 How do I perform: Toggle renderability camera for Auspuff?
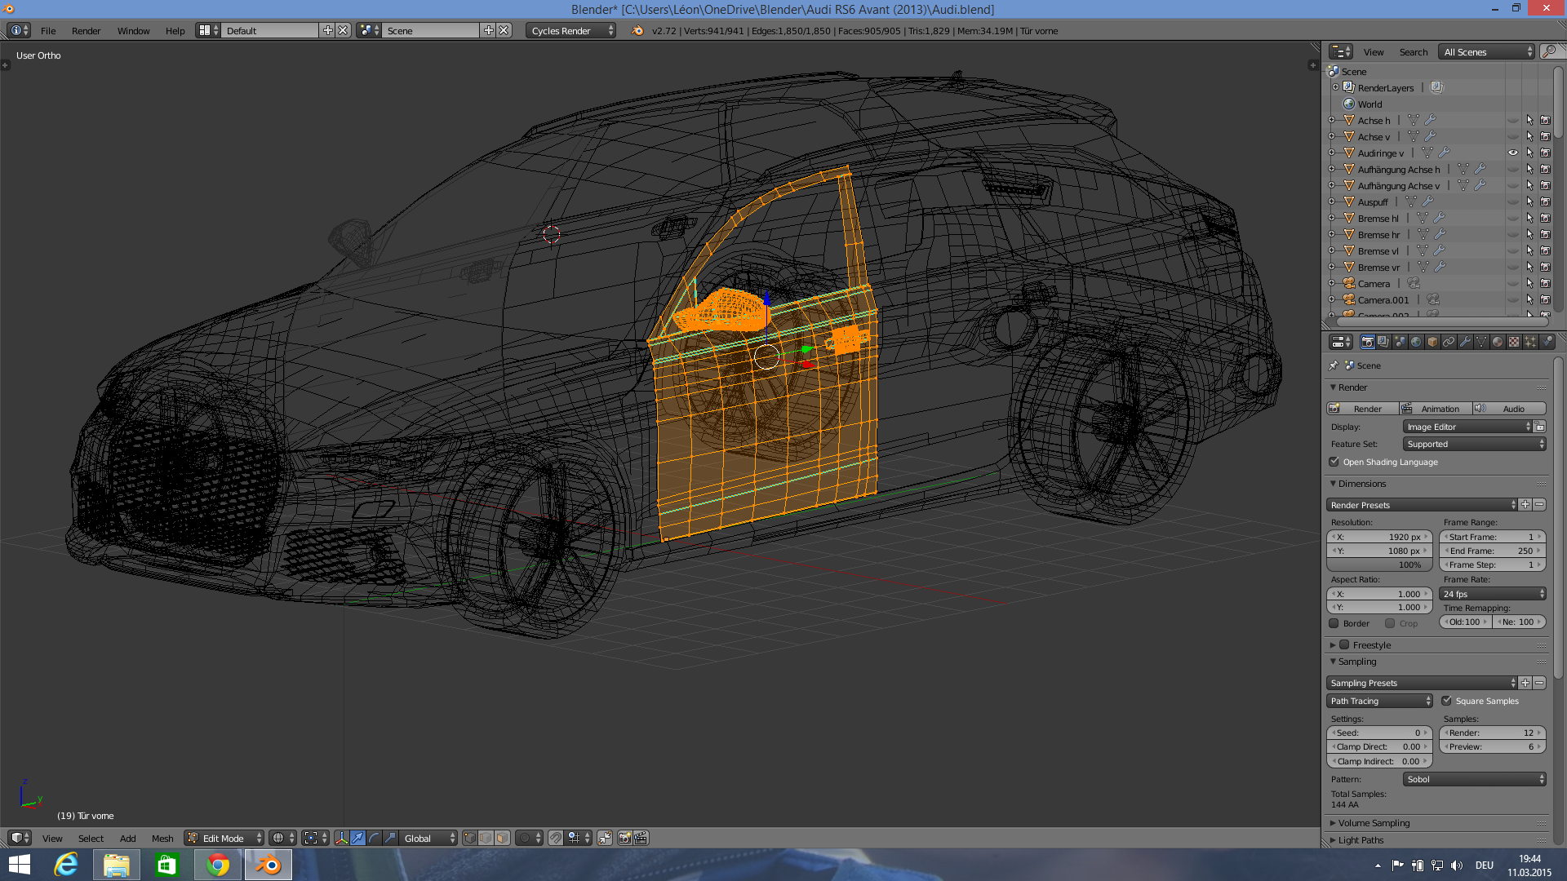tap(1546, 201)
